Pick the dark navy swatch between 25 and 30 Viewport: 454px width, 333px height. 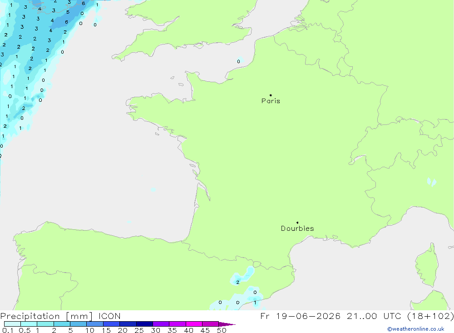pos(144,324)
